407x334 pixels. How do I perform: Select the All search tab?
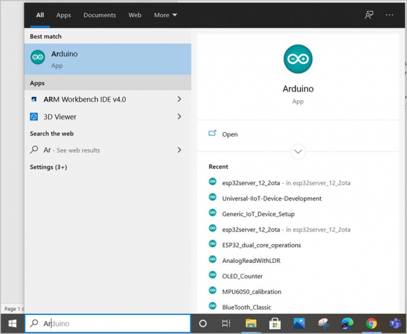[40, 15]
